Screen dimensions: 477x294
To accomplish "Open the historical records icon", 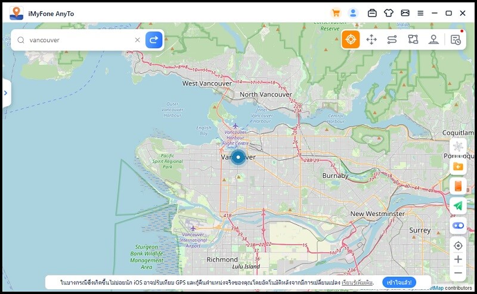I will [456, 39].
